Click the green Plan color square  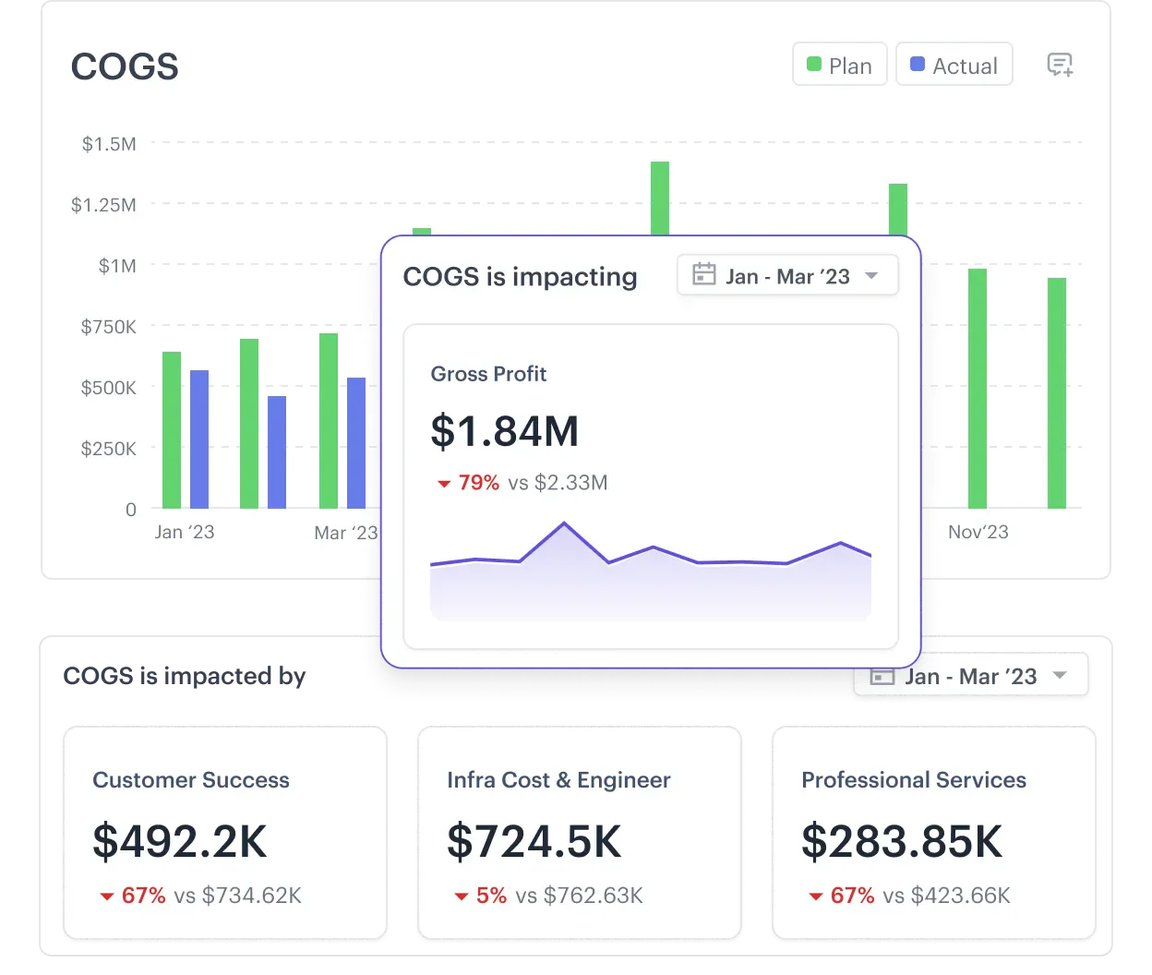814,64
